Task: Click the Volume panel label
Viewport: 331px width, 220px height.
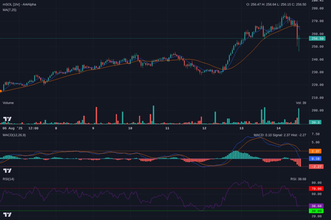Action: pyautogui.click(x=8, y=103)
